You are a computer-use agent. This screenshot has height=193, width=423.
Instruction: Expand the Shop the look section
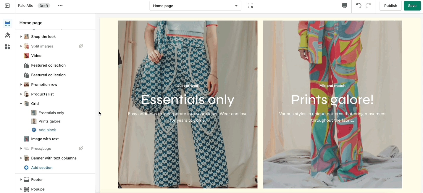[21, 37]
